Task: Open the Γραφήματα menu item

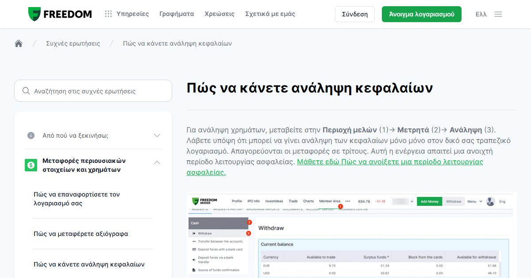Action: [177, 14]
